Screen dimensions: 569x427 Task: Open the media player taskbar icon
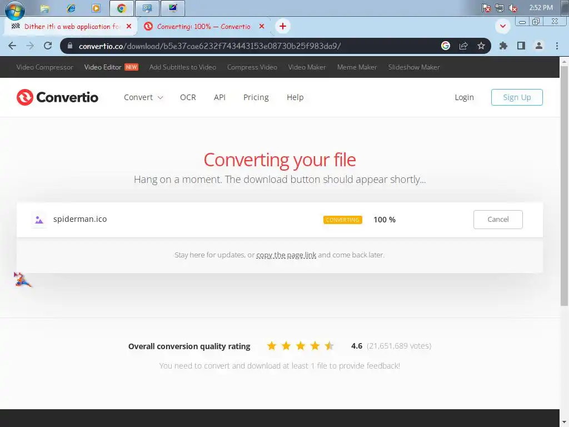pos(96,8)
